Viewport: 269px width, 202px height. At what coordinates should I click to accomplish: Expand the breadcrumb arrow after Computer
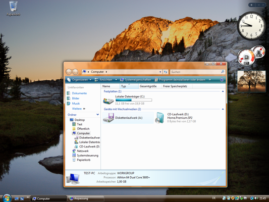(106, 72)
